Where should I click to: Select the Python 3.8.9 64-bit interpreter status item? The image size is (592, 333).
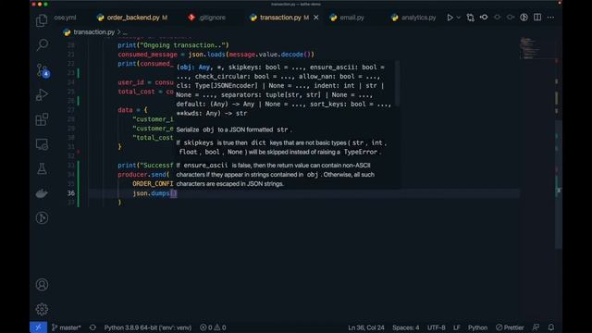click(148, 327)
